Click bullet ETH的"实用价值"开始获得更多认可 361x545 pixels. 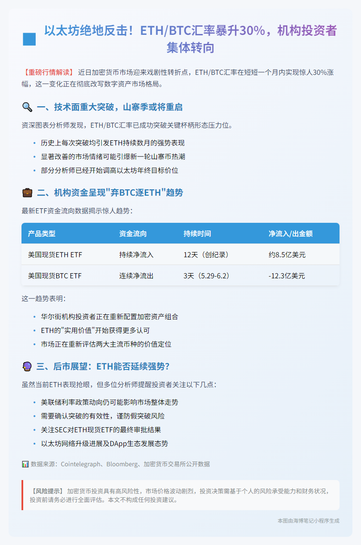click(x=95, y=330)
